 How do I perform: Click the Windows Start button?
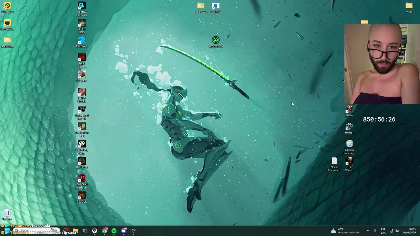[7, 231]
